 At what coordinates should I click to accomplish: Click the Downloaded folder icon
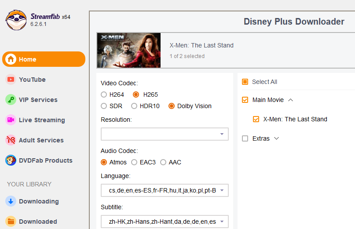point(11,222)
